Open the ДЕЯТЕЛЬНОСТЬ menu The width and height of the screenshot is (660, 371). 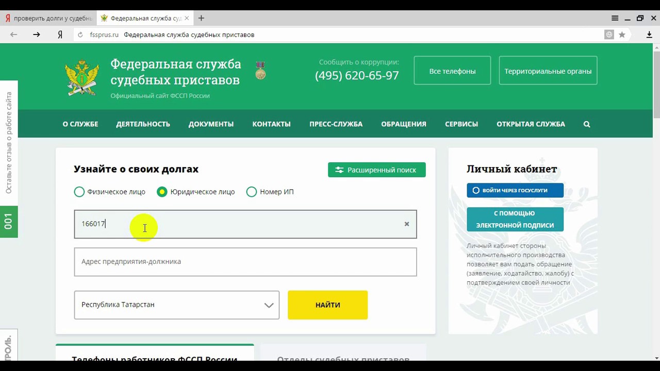pyautogui.click(x=143, y=124)
